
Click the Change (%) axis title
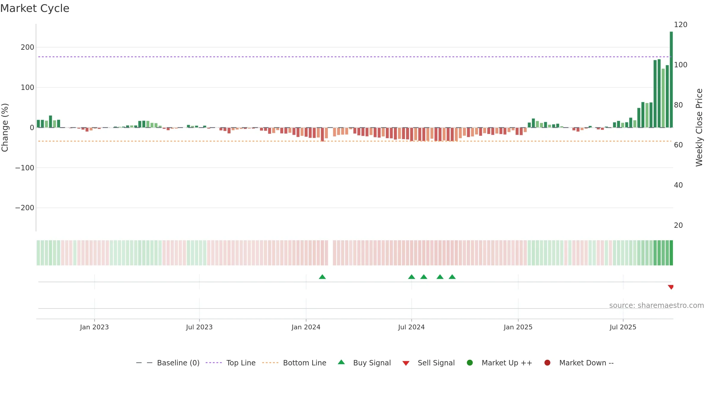click(x=5, y=127)
